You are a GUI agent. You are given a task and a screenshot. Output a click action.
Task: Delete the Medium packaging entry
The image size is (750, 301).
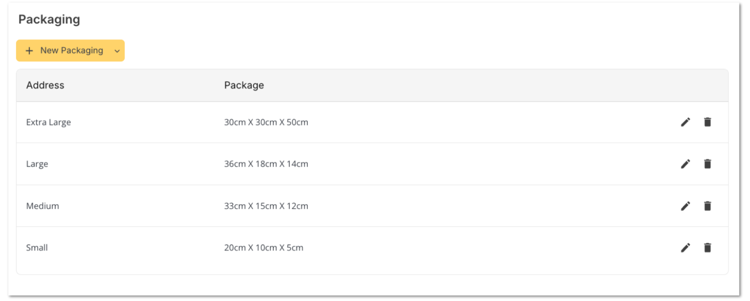point(707,206)
